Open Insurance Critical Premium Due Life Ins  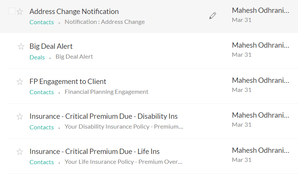pyautogui.click(x=95, y=152)
